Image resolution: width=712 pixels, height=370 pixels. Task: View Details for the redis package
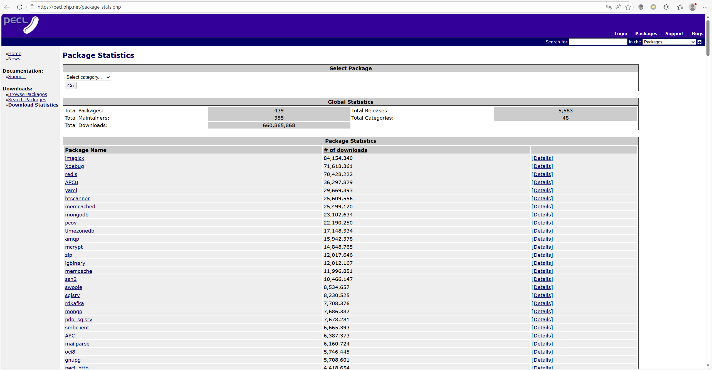[542, 174]
